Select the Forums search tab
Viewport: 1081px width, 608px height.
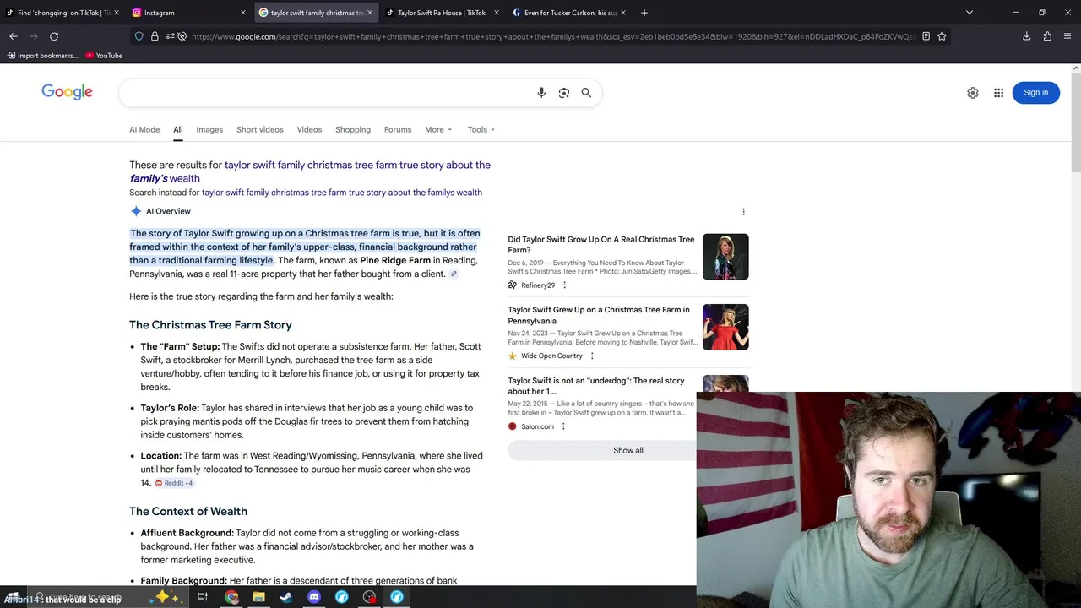coord(398,129)
